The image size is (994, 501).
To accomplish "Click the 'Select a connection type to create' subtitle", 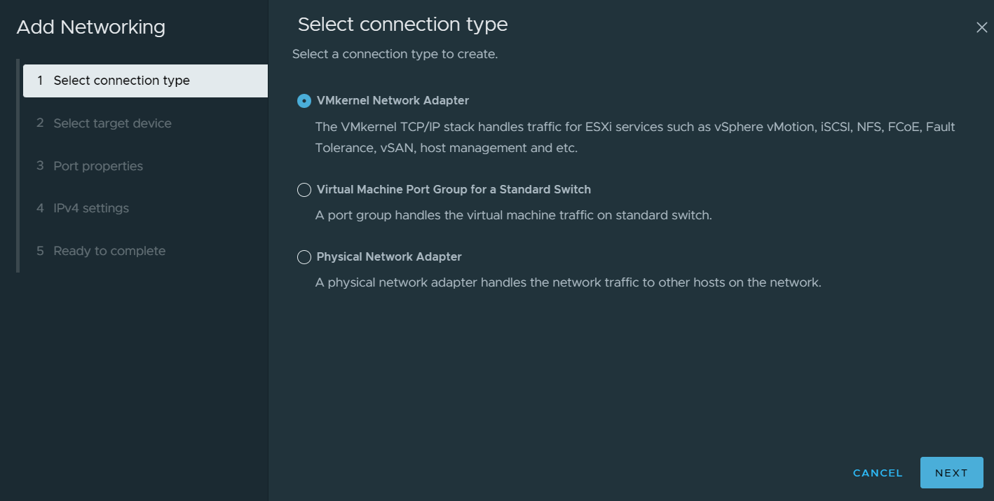I will [x=395, y=54].
